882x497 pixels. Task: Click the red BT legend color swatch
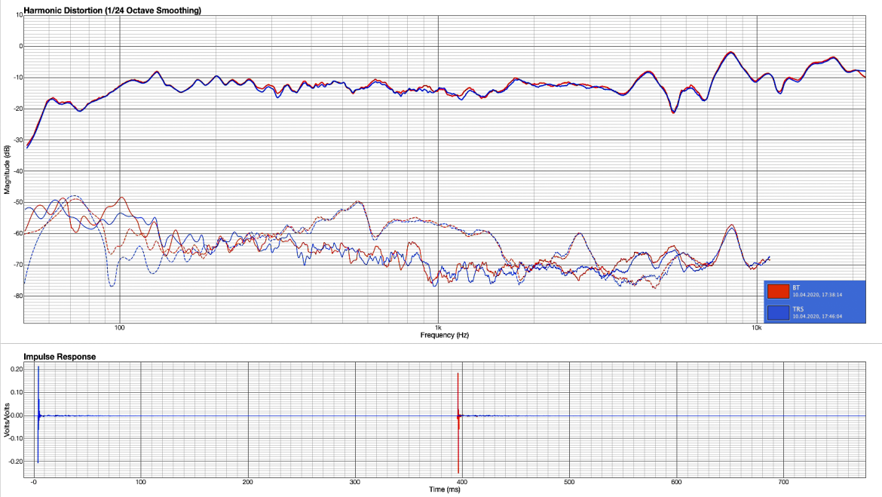pos(778,291)
